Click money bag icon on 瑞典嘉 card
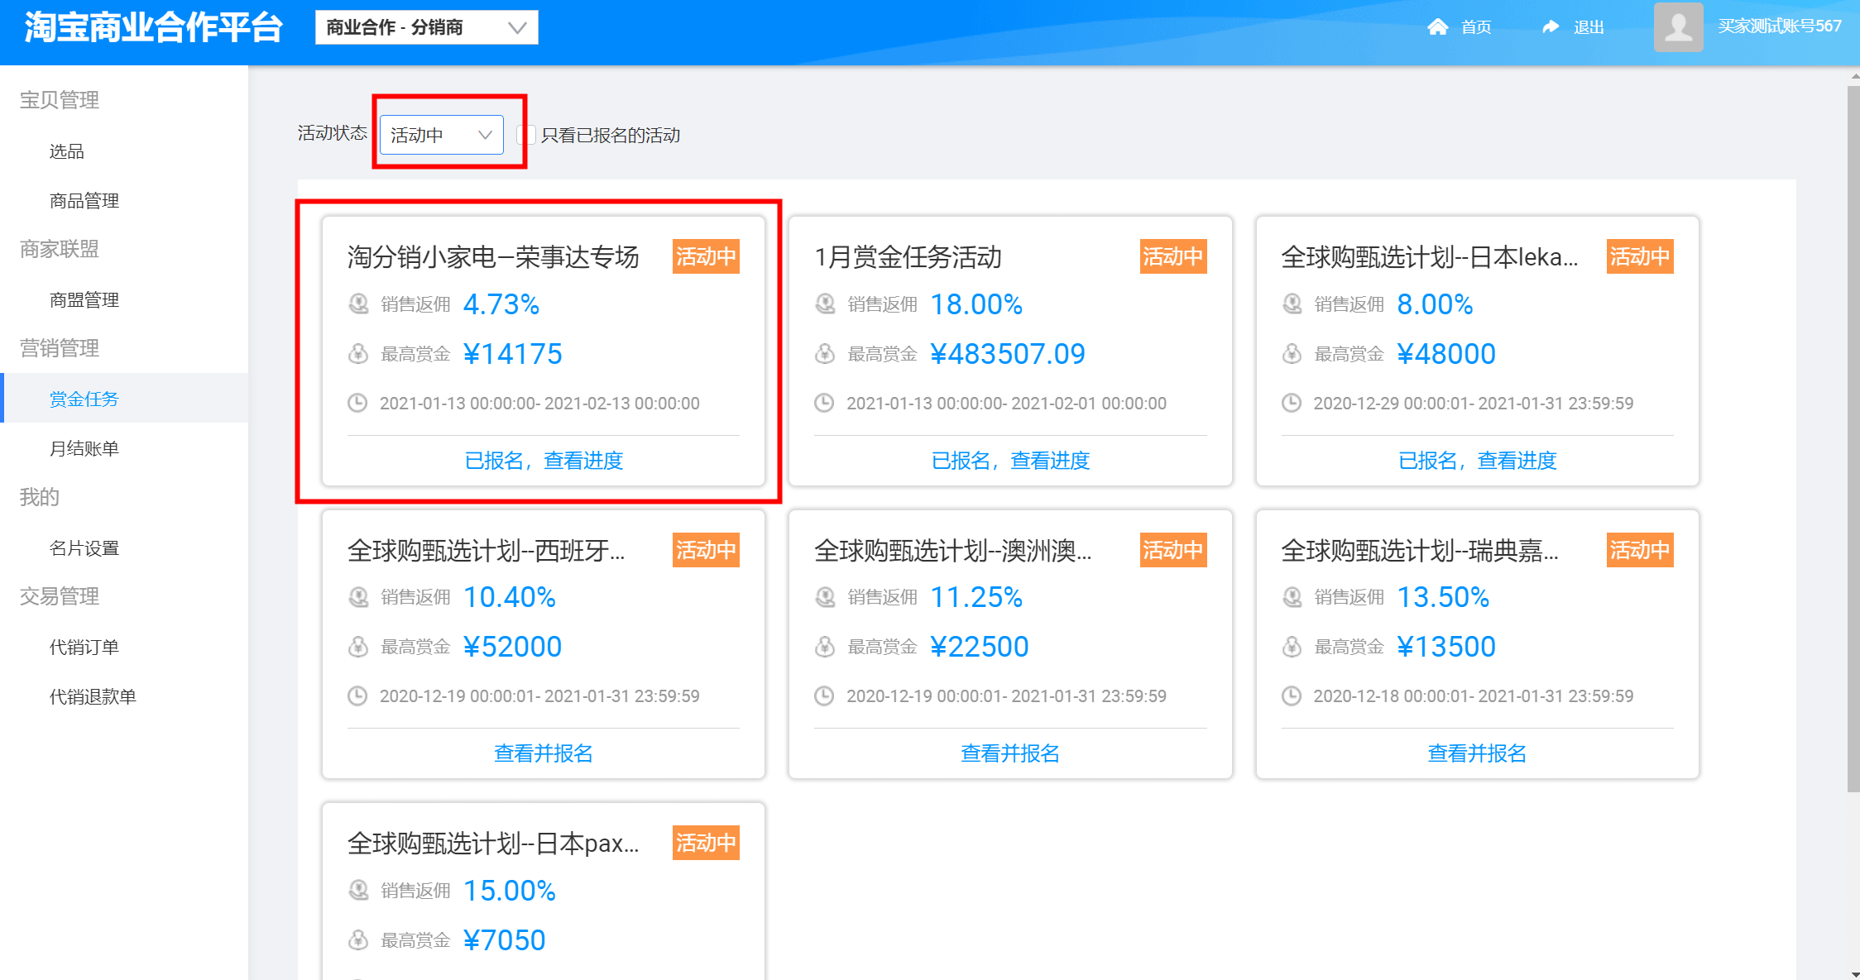 pyautogui.click(x=1292, y=647)
